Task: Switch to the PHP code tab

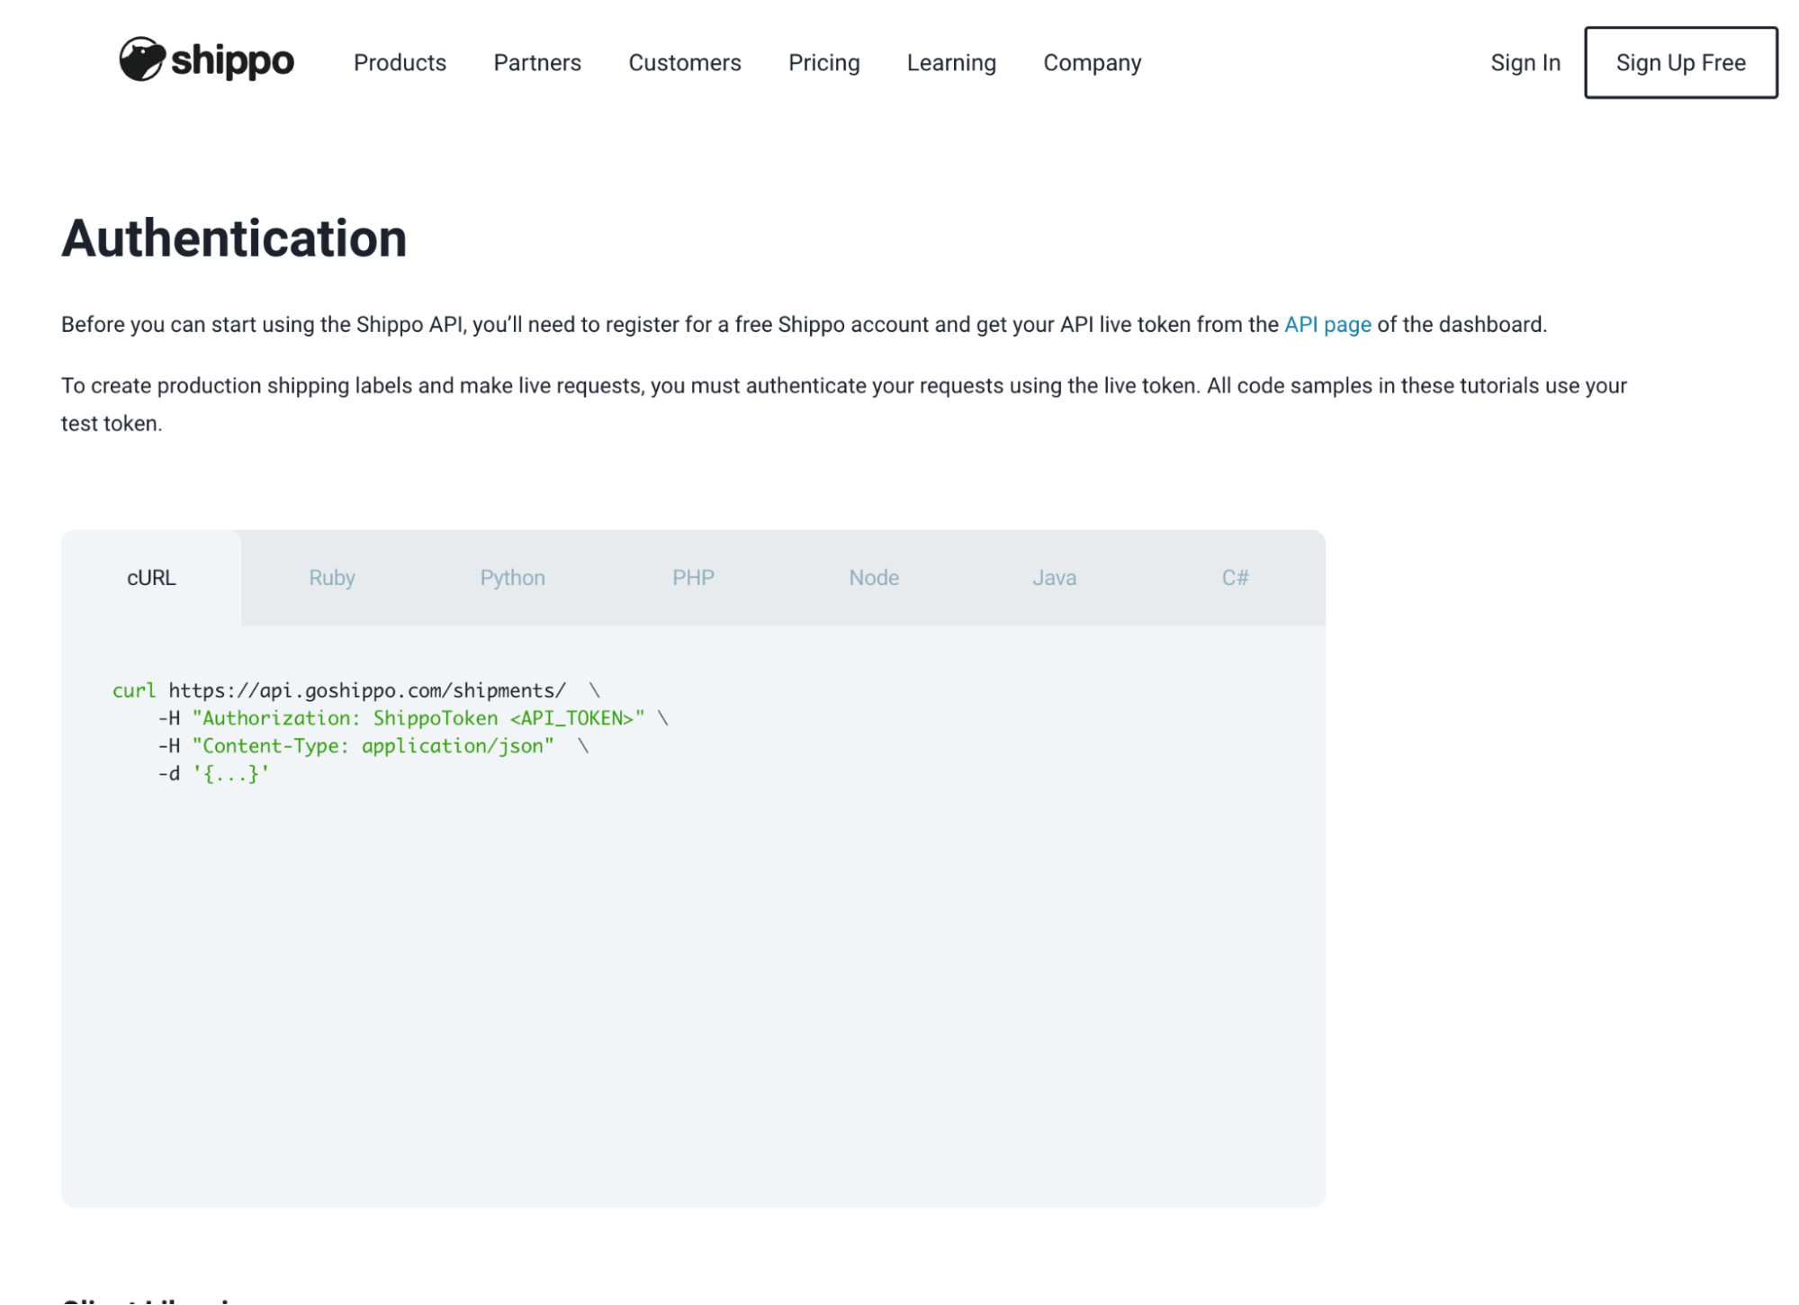Action: coord(693,578)
